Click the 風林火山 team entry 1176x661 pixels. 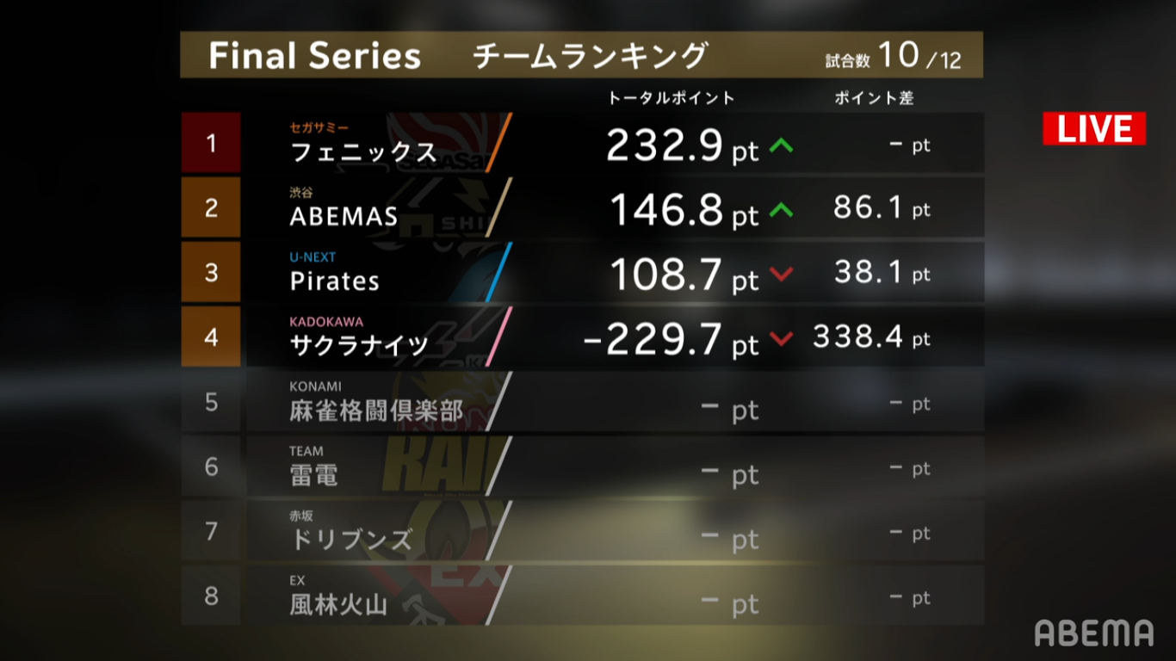point(338,604)
